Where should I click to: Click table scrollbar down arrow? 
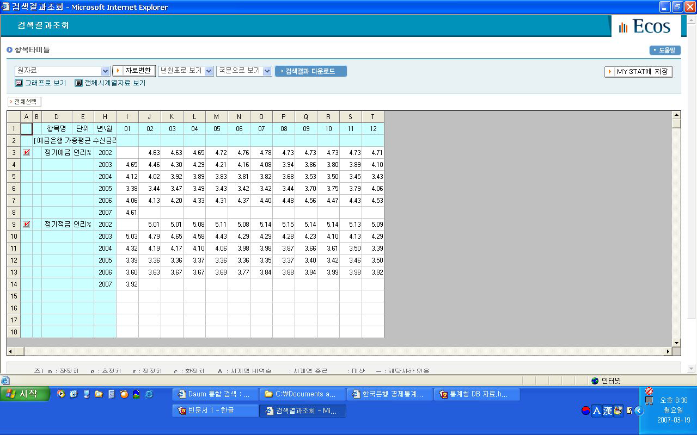coord(676,343)
